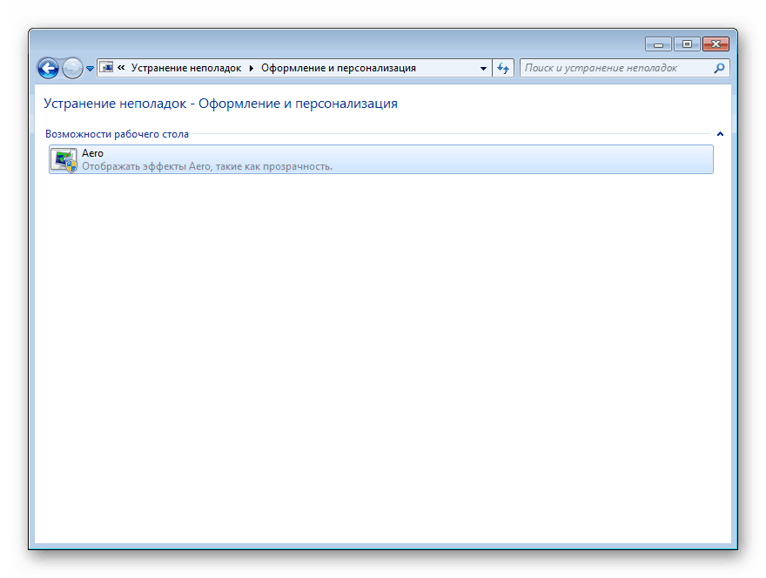The width and height of the screenshot is (766, 578).
Task: Refresh the page with the arrows button
Action: 503,69
